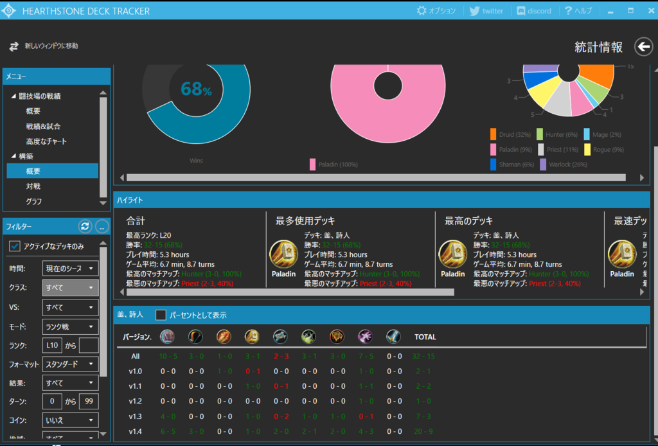Open the ヘルプ help menu
Image resolution: width=658 pixels, height=446 pixels.
[x=578, y=11]
